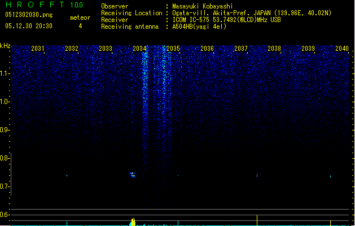Click observer name Masayuki Kobayashi
Screen dimensions: 355x226
pyautogui.click(x=203, y=6)
